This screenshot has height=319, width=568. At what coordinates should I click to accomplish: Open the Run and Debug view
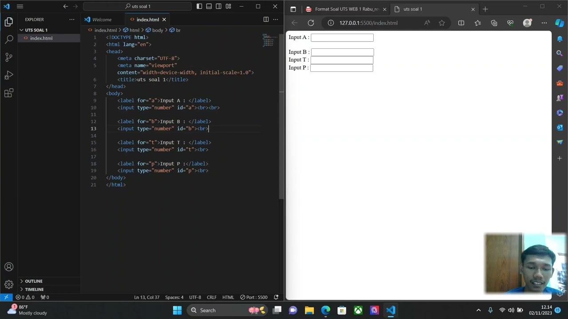pos(9,75)
